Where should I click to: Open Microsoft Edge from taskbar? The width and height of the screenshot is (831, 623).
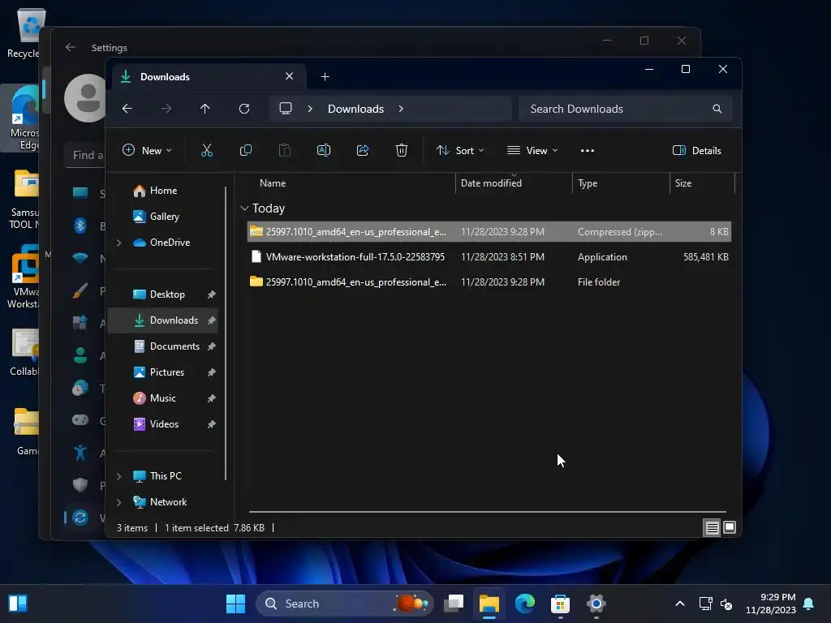pos(525,604)
